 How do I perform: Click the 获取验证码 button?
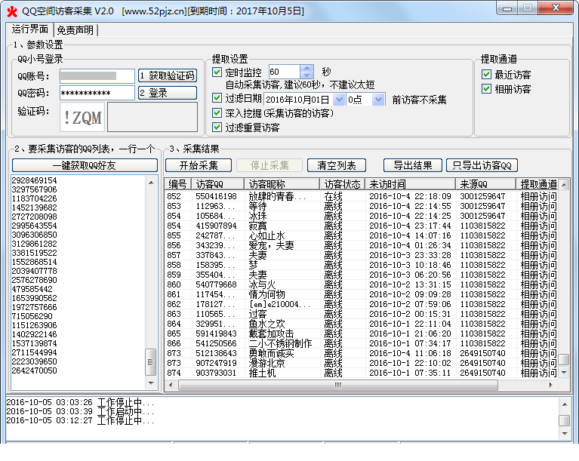click(x=168, y=75)
